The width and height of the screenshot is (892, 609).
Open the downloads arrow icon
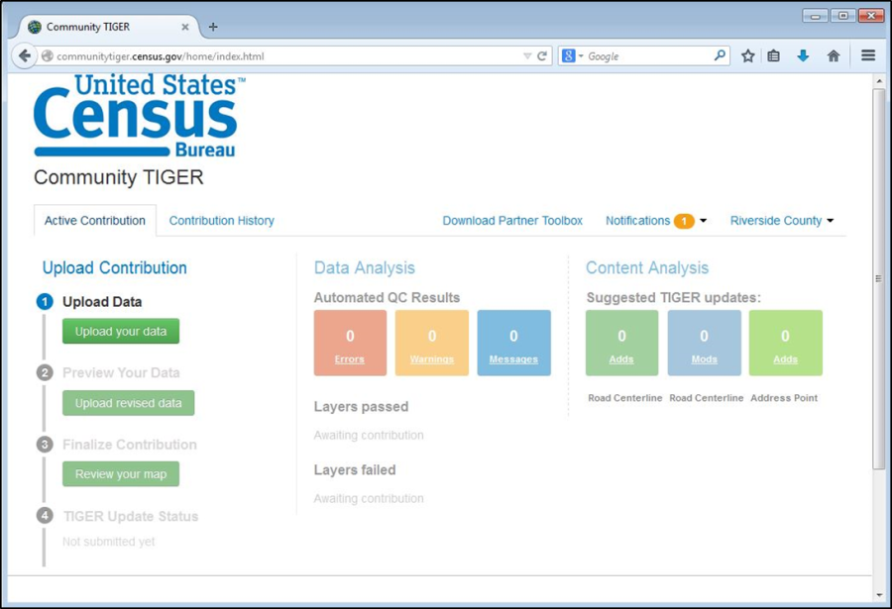tap(803, 55)
